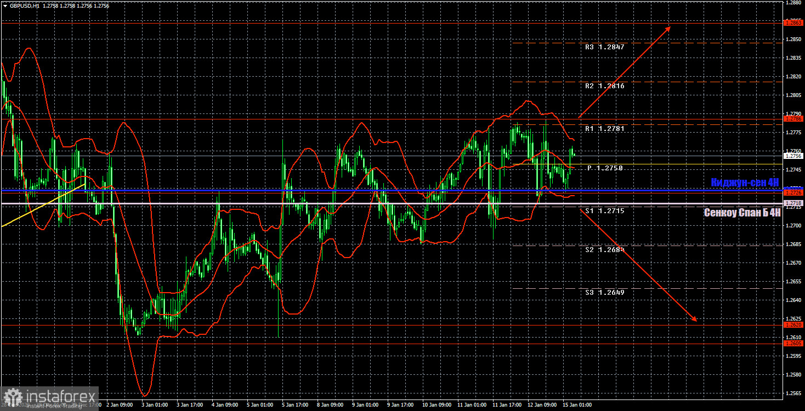The image size is (805, 411).
Task: Select the R3 1.2847 pivot label
Action: 604,47
